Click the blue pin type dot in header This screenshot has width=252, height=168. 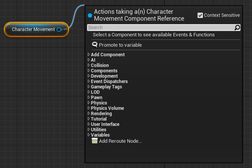click(90, 16)
